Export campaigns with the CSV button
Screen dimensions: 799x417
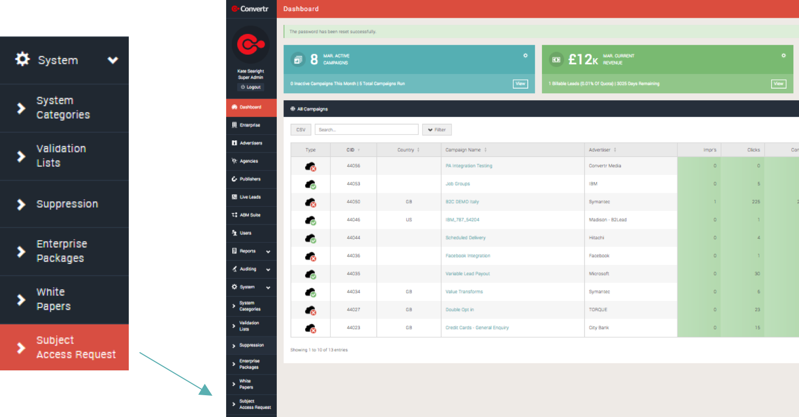(x=301, y=130)
